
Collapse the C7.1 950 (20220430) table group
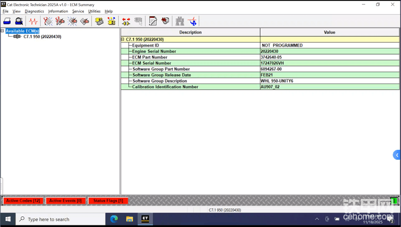(123, 39)
